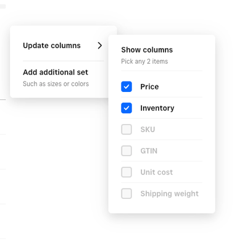This screenshot has height=247, width=237.
Task: Enable the Unit cost checkbox
Action: click(x=127, y=172)
